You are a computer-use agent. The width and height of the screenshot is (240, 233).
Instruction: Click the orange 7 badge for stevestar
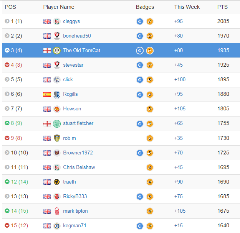point(150,65)
